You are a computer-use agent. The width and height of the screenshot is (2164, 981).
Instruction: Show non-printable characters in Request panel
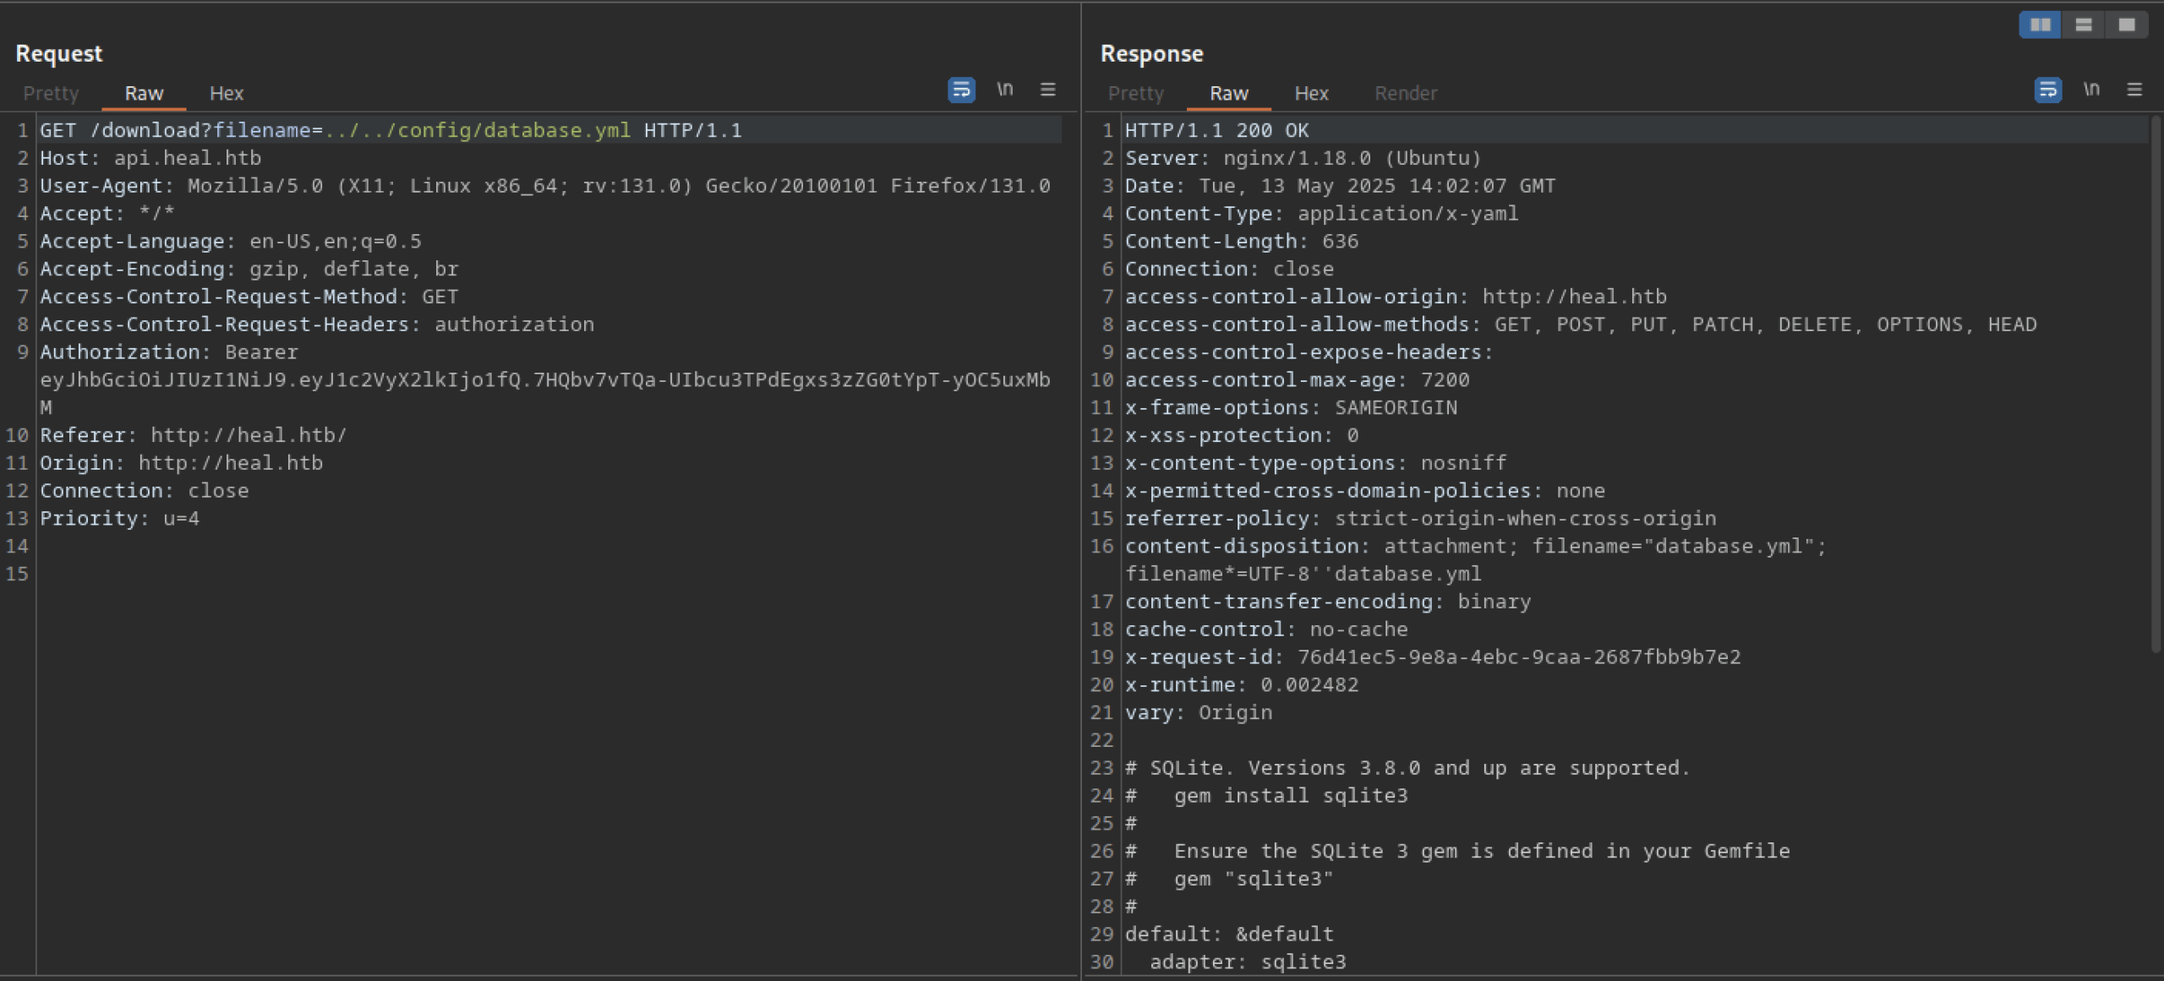point(1004,90)
